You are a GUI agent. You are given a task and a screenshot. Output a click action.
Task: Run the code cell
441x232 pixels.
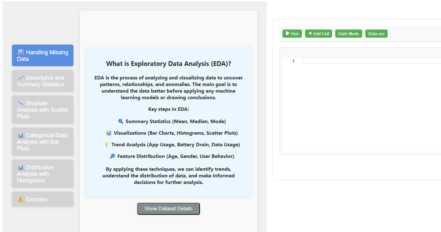[292, 34]
